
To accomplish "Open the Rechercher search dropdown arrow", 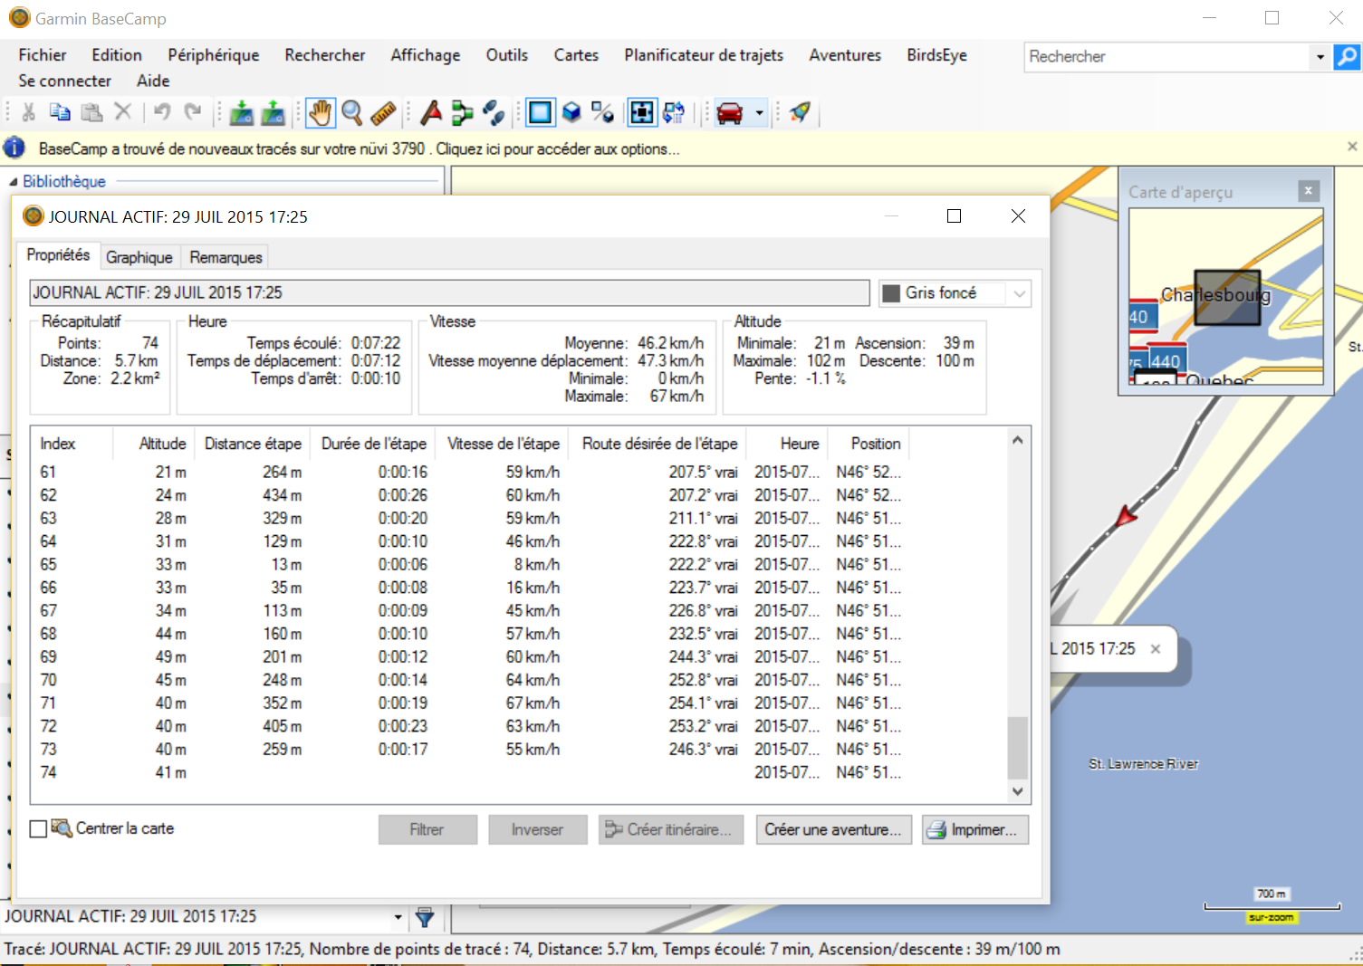I will (1320, 57).
